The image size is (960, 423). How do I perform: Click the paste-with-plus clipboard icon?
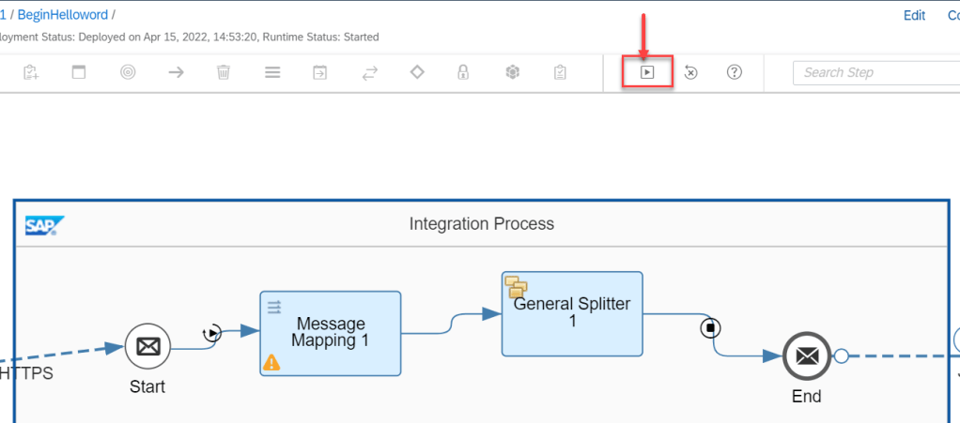click(31, 72)
